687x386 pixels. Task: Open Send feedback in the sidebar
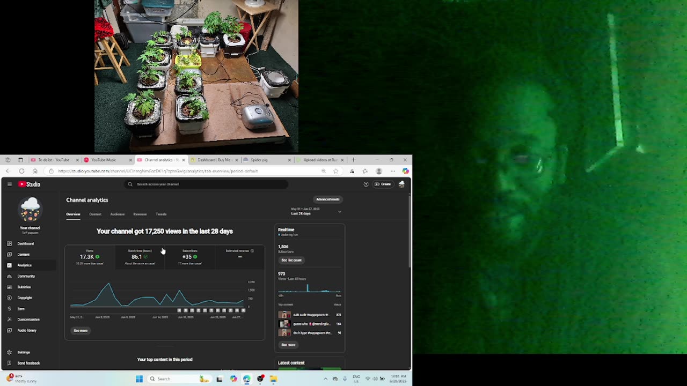tap(29, 363)
